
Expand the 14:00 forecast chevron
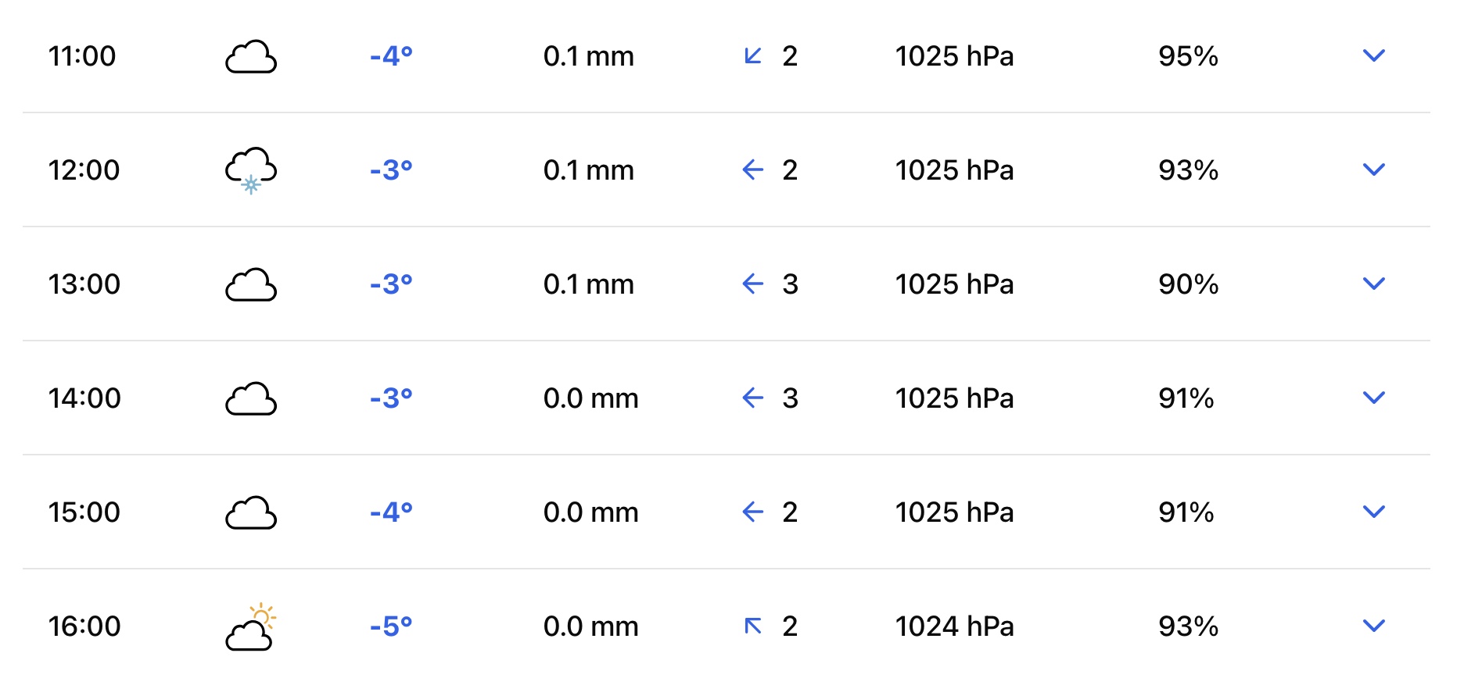coord(1373,398)
